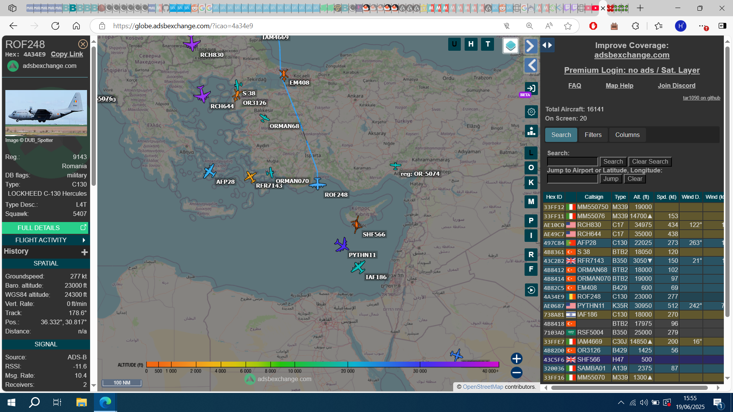The width and height of the screenshot is (733, 412).
Task: Open the Map Help link
Action: point(619,86)
